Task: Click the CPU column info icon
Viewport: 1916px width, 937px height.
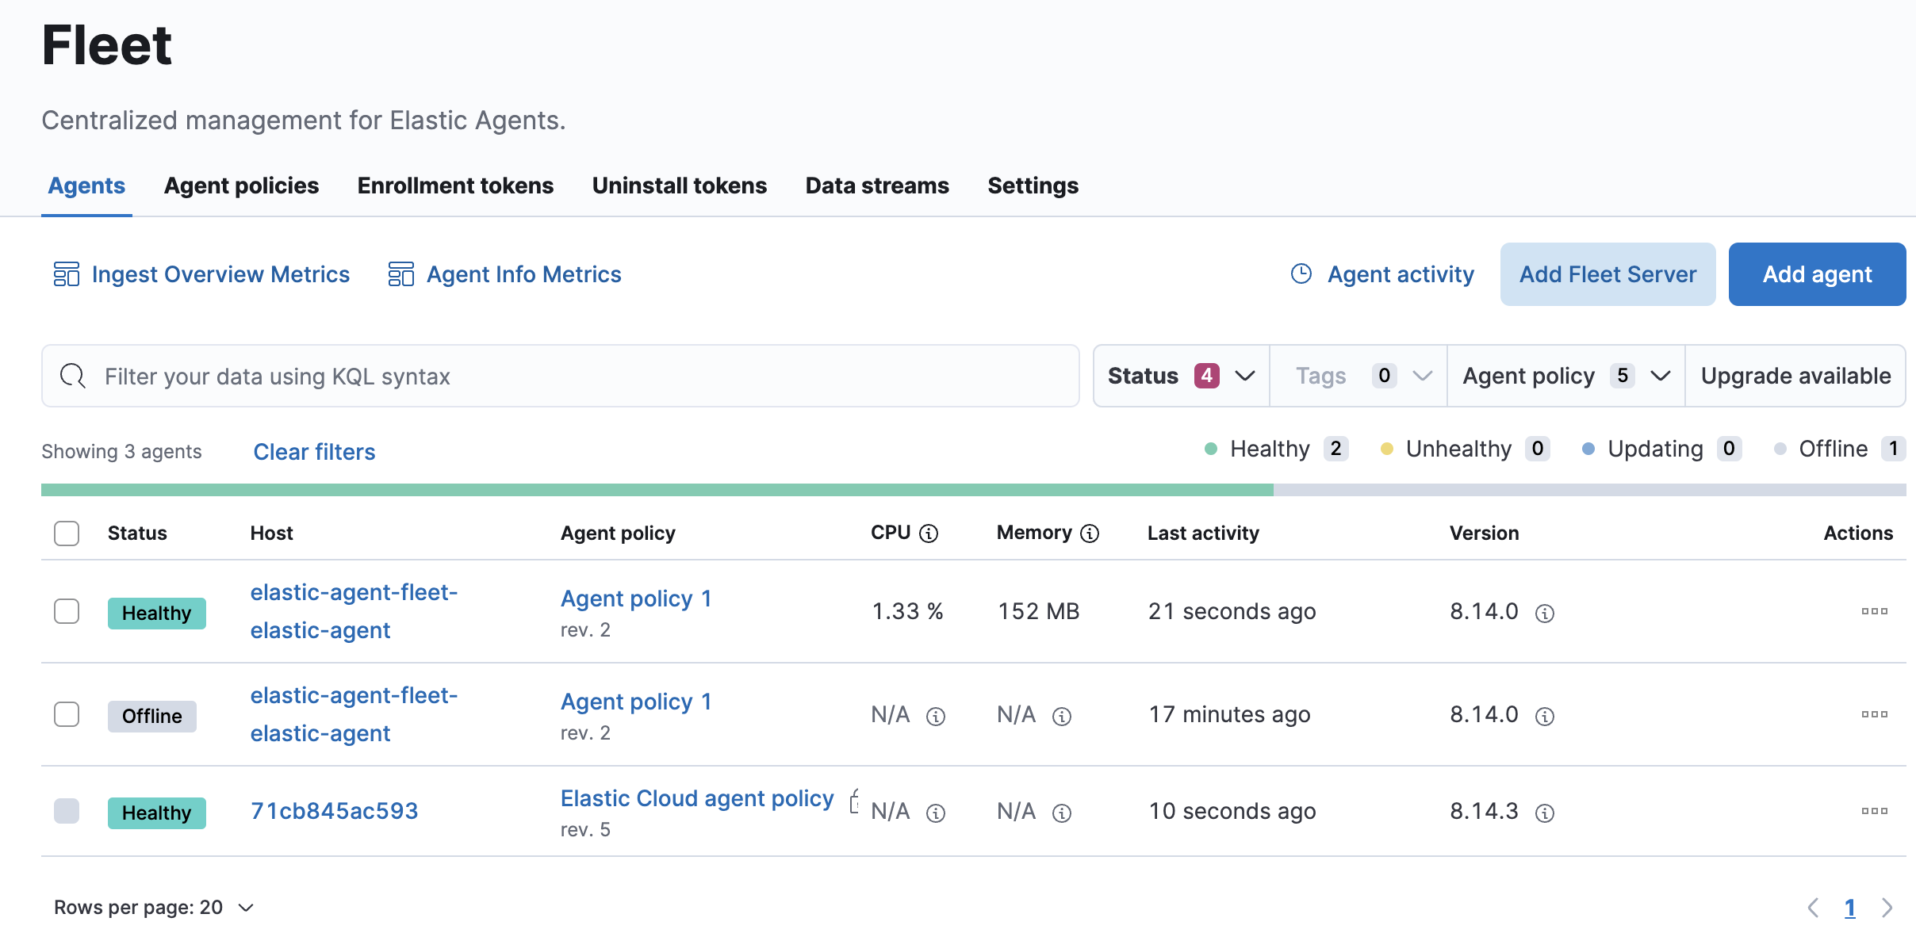Action: coord(929,534)
